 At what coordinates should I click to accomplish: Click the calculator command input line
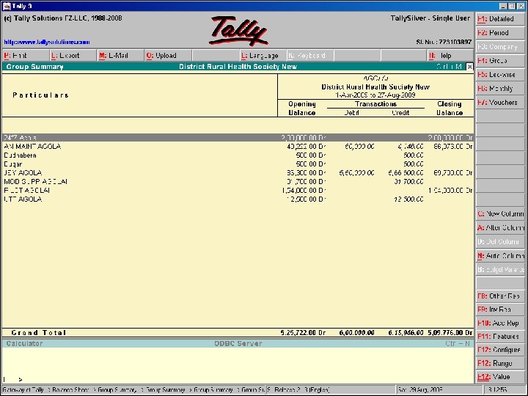click(238, 380)
